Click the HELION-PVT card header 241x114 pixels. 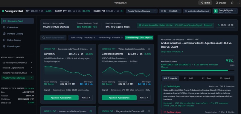coord(126,111)
